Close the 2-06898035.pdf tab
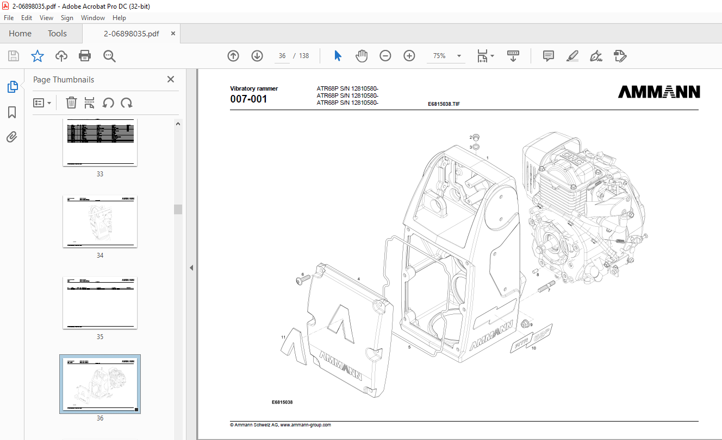This screenshot has width=722, height=440. pyautogui.click(x=173, y=34)
